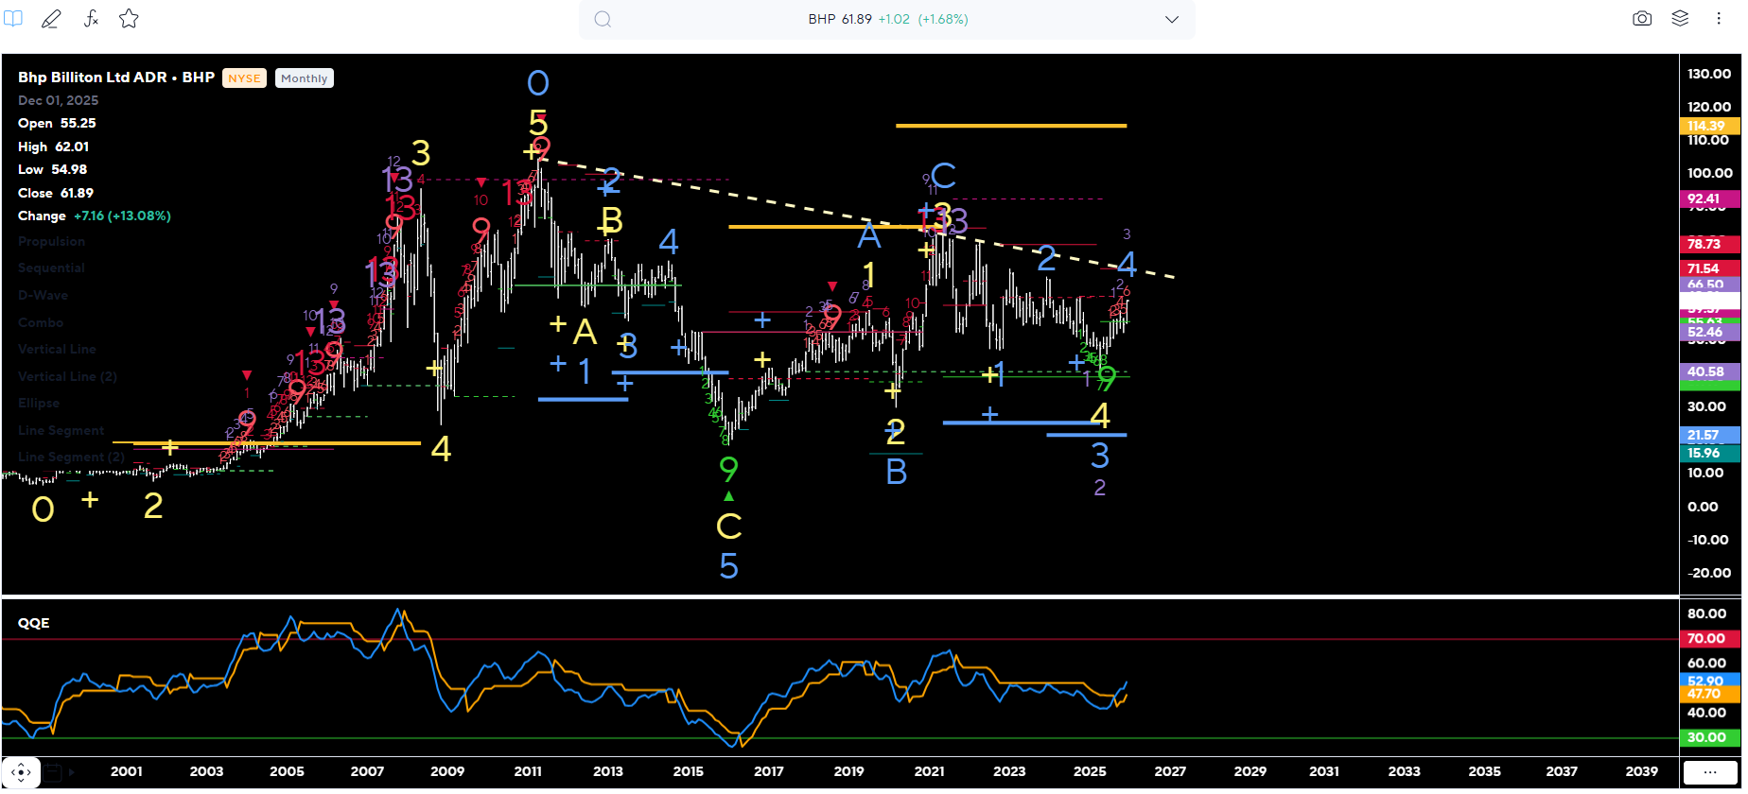The height and width of the screenshot is (794, 1748).
Task: Open the three-dot more options menu
Action: click(1719, 19)
